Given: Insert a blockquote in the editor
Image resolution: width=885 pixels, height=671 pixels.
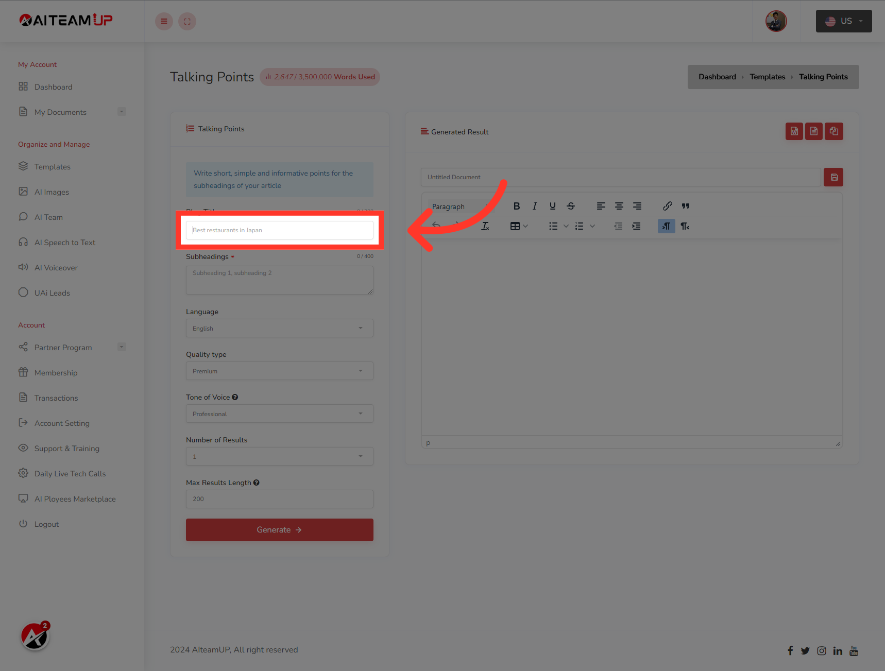Looking at the screenshot, I should 685,206.
